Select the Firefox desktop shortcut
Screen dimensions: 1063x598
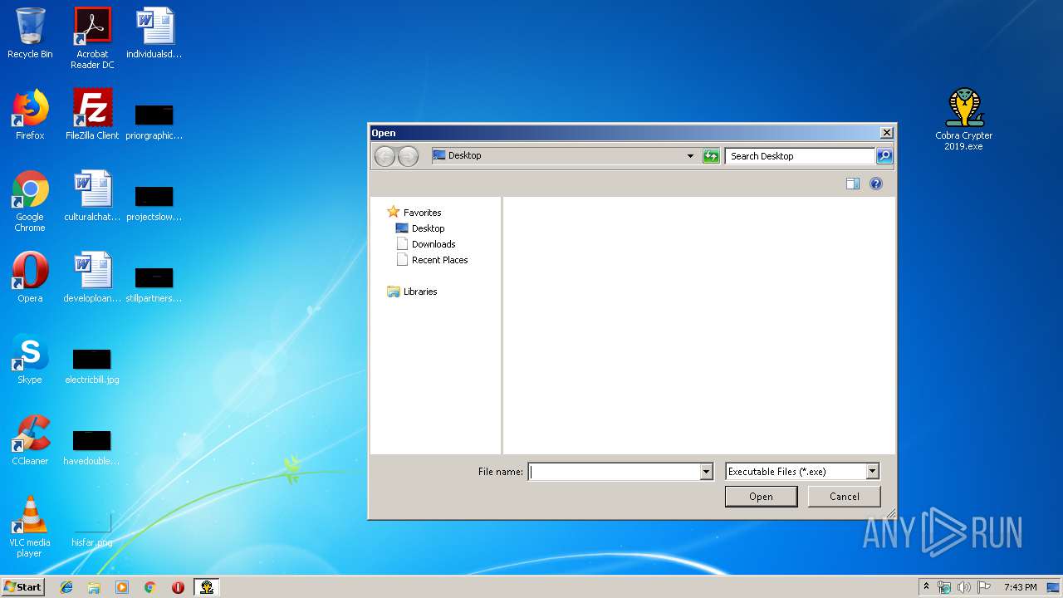coord(30,115)
